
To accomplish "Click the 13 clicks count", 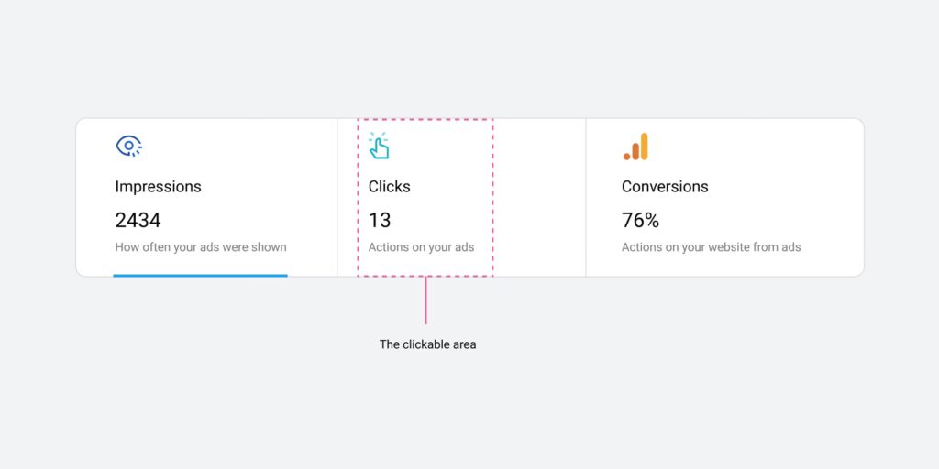I will [380, 220].
